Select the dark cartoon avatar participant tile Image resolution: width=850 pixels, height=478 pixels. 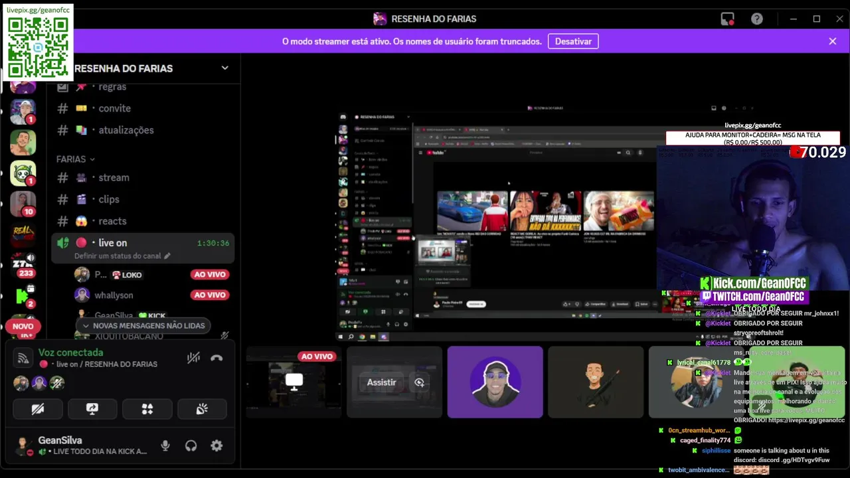pyautogui.click(x=596, y=382)
